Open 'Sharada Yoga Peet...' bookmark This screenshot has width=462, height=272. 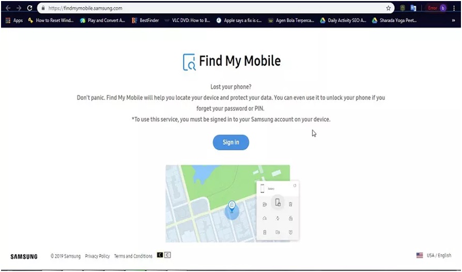click(x=394, y=20)
